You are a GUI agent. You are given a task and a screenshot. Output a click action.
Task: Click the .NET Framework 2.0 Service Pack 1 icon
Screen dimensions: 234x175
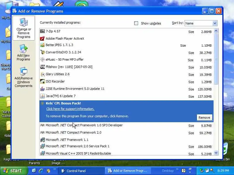tap(42, 146)
